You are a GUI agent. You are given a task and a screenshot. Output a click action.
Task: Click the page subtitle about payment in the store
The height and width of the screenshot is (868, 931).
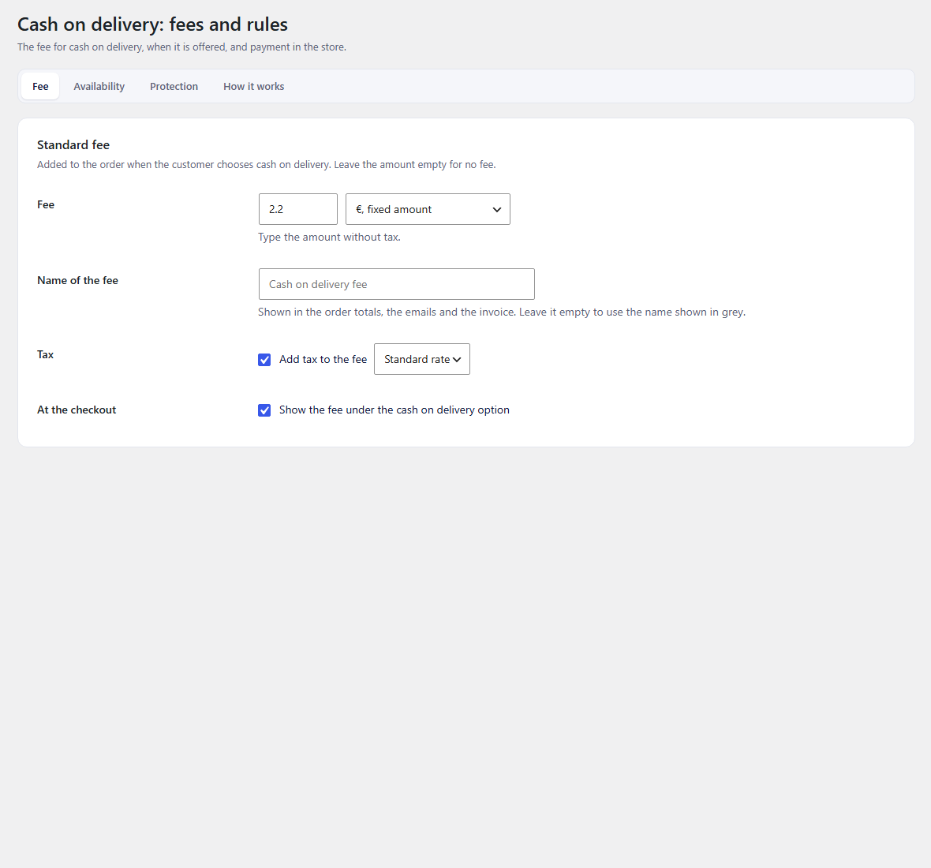point(181,47)
